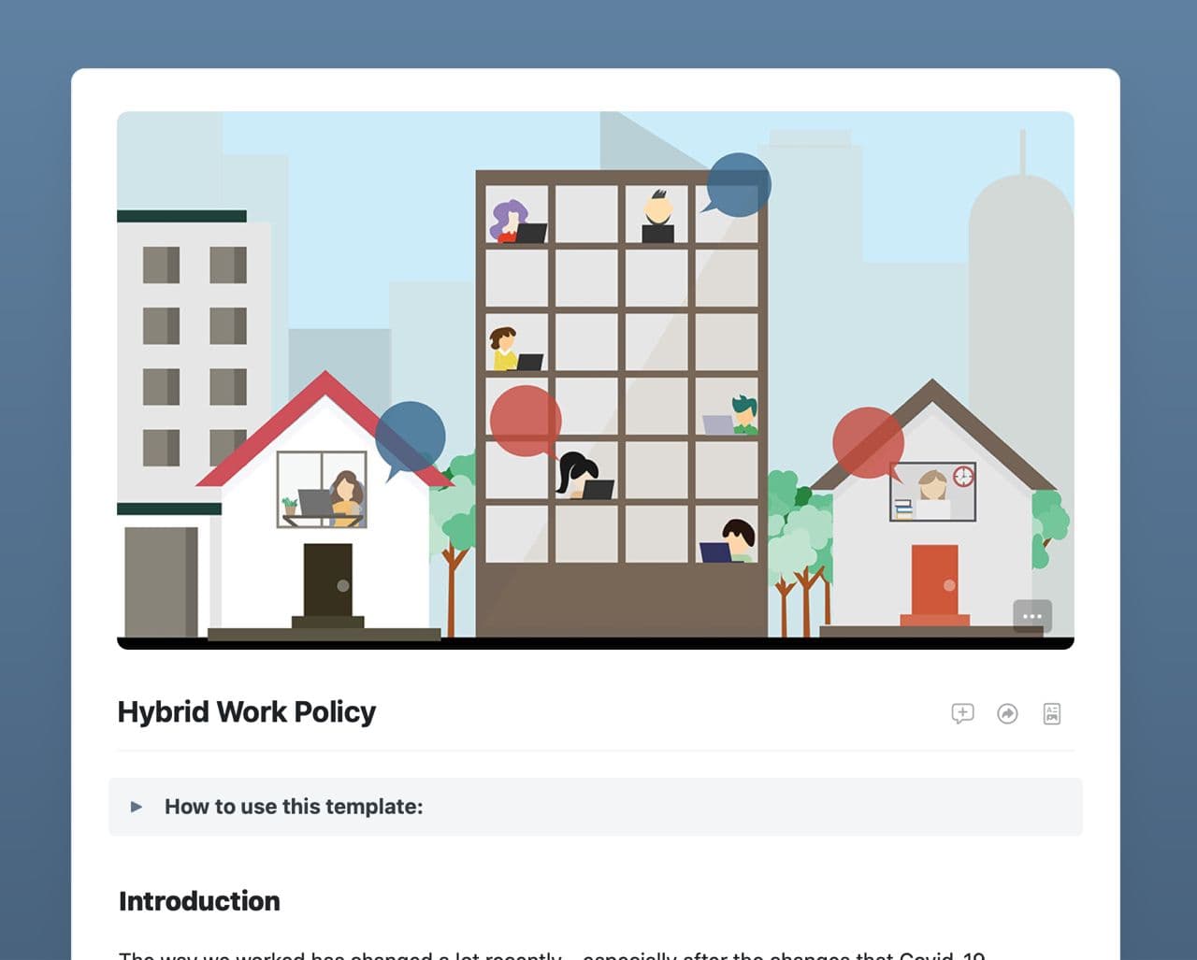Image resolution: width=1197 pixels, height=960 pixels.
Task: Click the 'How to use this template:' text
Action: tap(294, 807)
